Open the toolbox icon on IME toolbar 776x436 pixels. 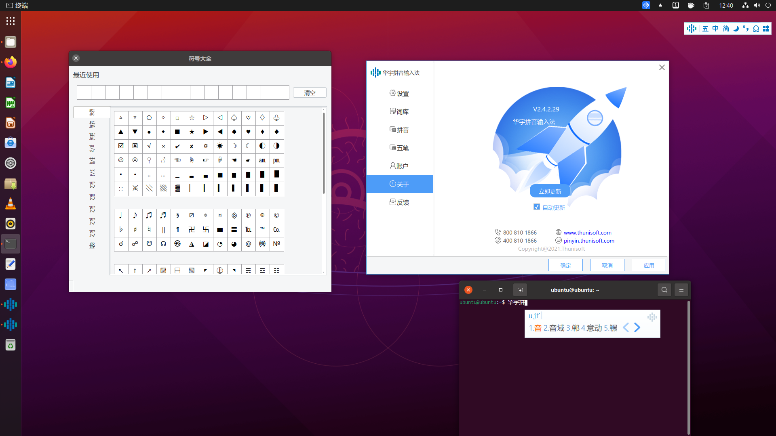(x=766, y=29)
